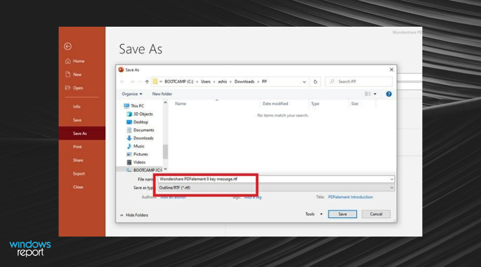Refresh the PP folder view
481x267 pixels.
pos(315,82)
